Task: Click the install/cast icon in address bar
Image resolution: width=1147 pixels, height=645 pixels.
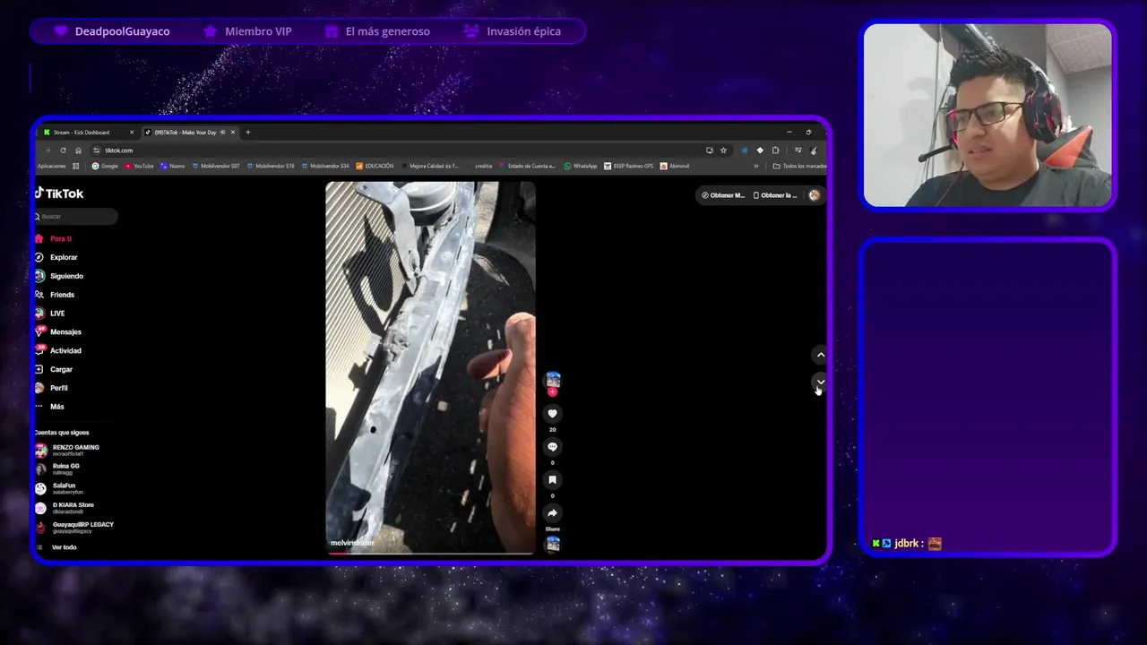Action: point(709,150)
